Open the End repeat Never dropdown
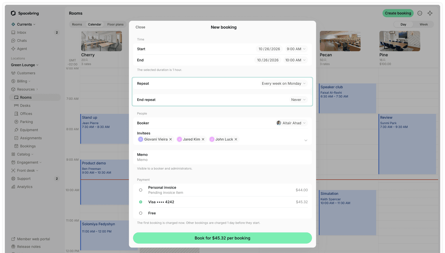445x253 pixels. click(x=298, y=100)
